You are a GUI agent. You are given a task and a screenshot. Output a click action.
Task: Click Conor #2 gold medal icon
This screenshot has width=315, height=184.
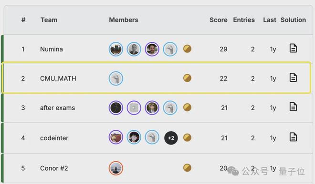[x=187, y=168]
